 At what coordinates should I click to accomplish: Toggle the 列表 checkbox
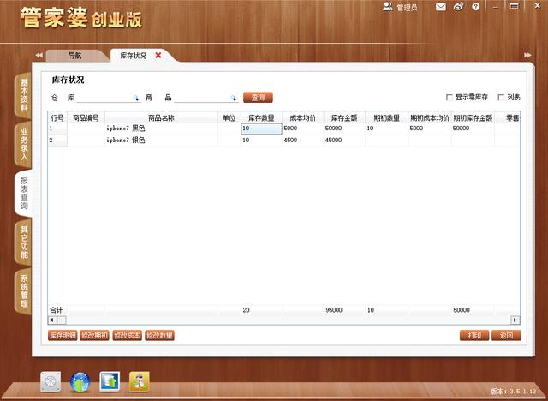tap(499, 98)
